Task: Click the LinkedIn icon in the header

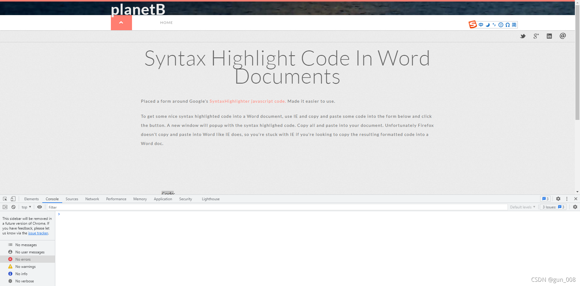Action: 549,36
